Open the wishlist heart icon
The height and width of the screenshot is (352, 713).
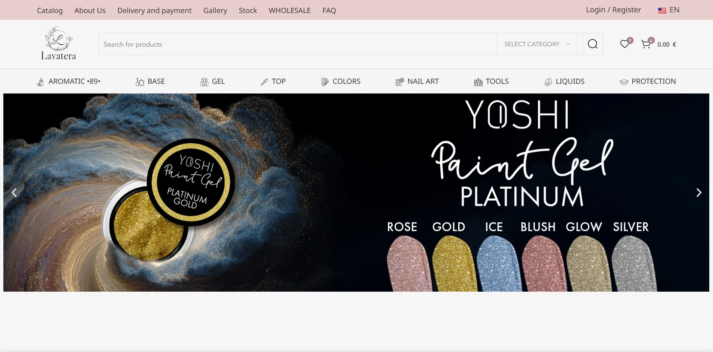pos(625,44)
